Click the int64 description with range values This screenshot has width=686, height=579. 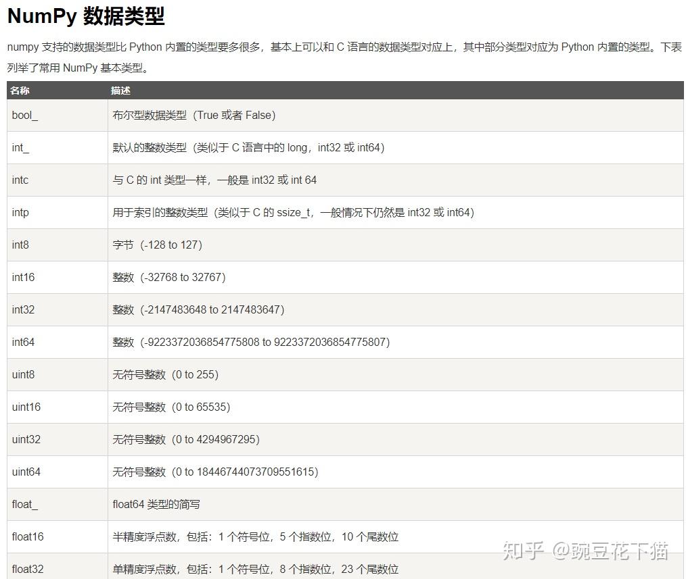[251, 342]
